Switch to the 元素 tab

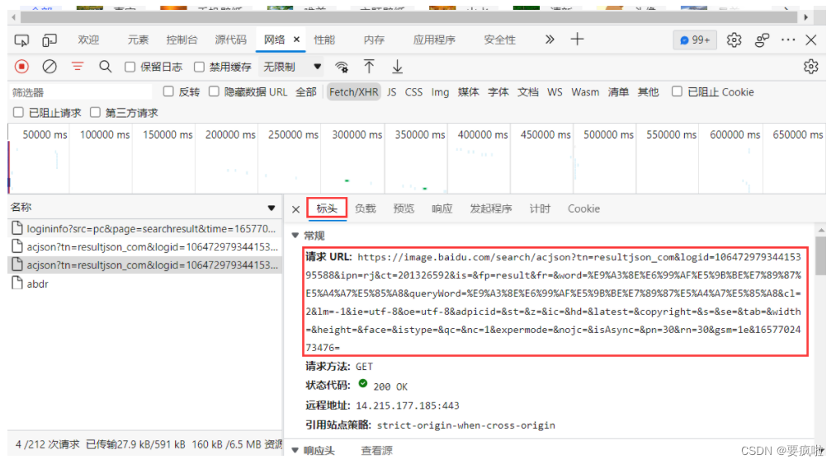(x=138, y=40)
